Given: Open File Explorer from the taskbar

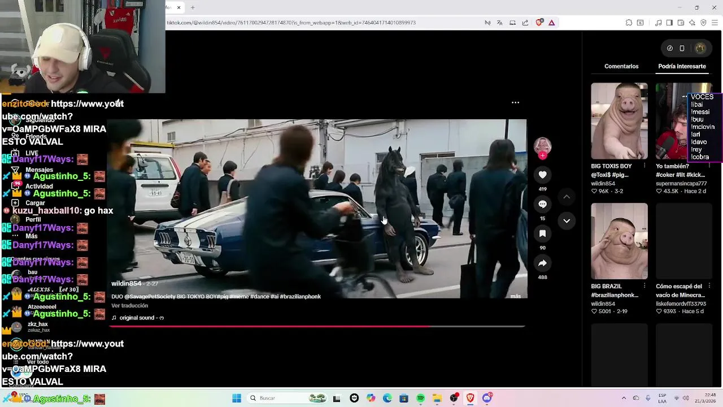Looking at the screenshot, I should tap(437, 398).
